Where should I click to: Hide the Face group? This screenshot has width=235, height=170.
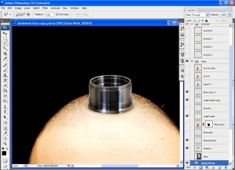187,61
